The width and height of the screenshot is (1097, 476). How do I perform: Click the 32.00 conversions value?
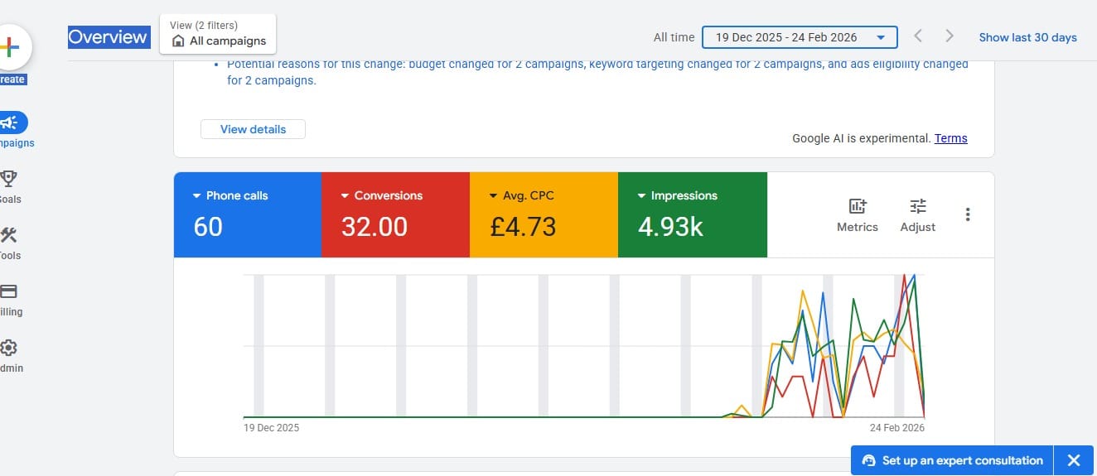(x=375, y=227)
